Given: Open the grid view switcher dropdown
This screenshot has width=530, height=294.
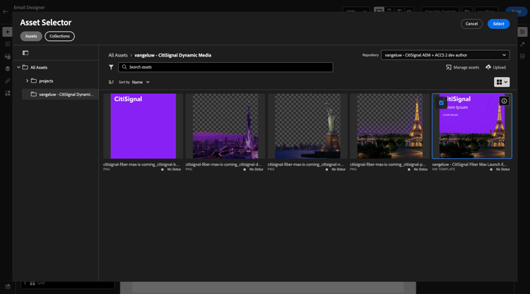Looking at the screenshot, I should pos(502,82).
